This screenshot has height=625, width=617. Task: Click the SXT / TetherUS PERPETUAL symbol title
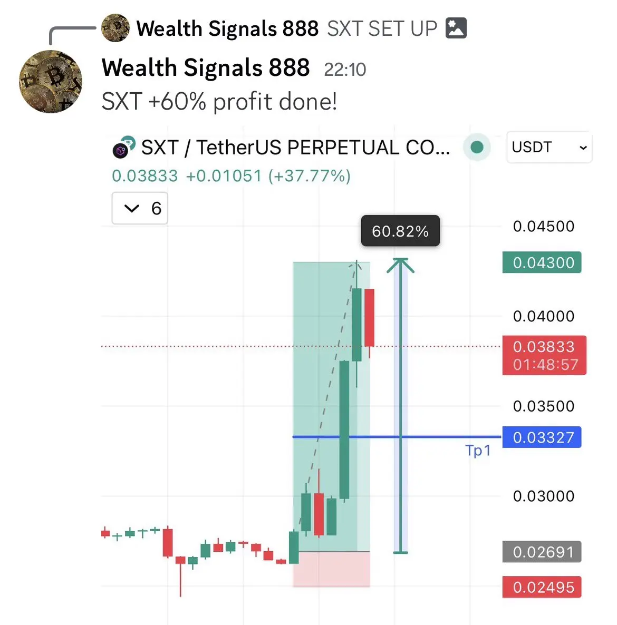[295, 148]
